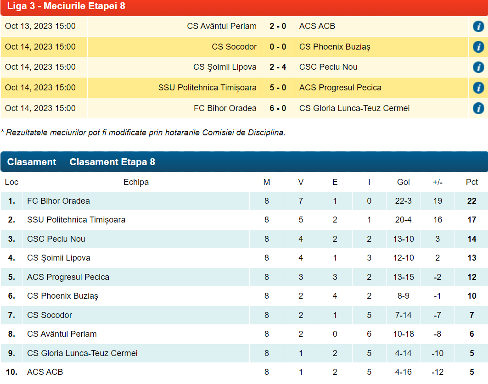Click ACS Progresul Pecica in standings

pos(68,277)
